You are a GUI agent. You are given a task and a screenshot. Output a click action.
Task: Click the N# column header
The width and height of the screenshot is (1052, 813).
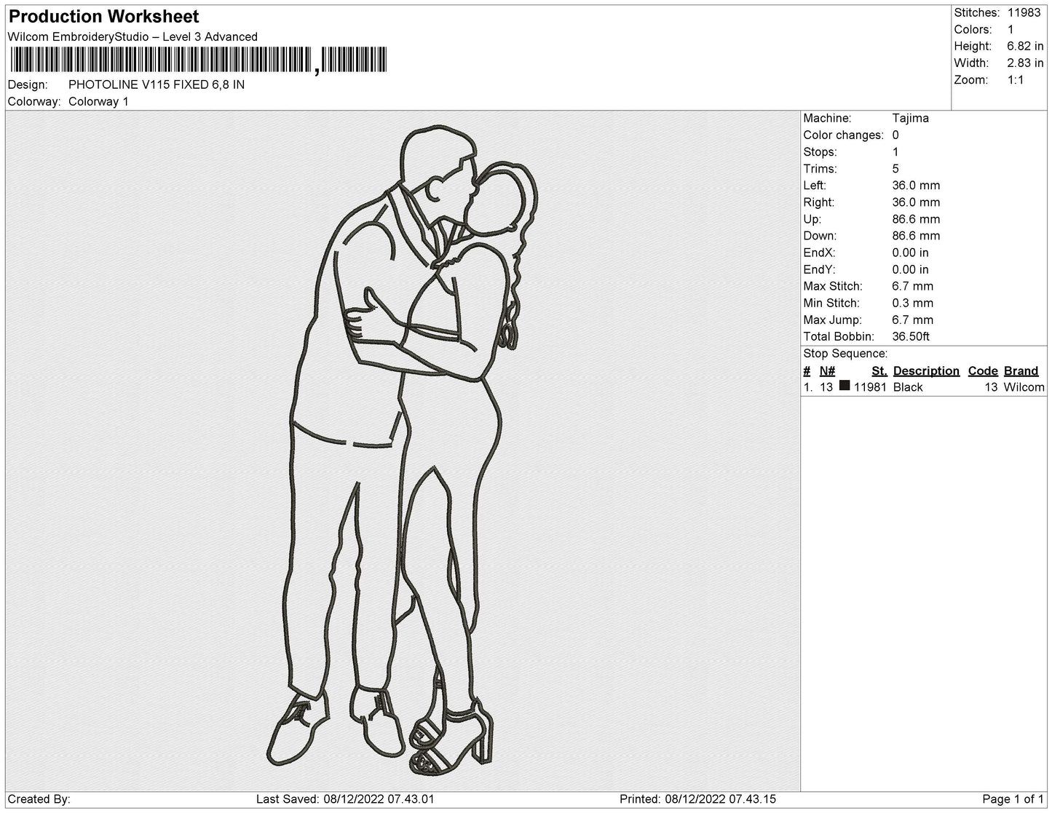point(827,370)
